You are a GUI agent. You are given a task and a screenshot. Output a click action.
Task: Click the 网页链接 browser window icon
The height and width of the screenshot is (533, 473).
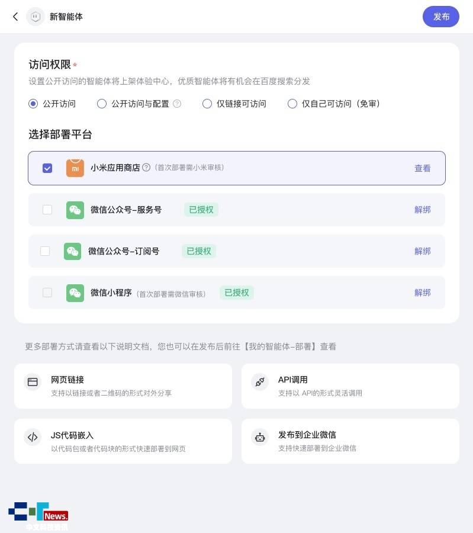click(33, 382)
